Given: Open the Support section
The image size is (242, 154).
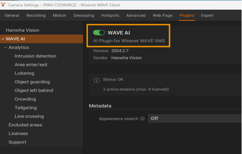Looking at the screenshot, I should click(x=17, y=142).
